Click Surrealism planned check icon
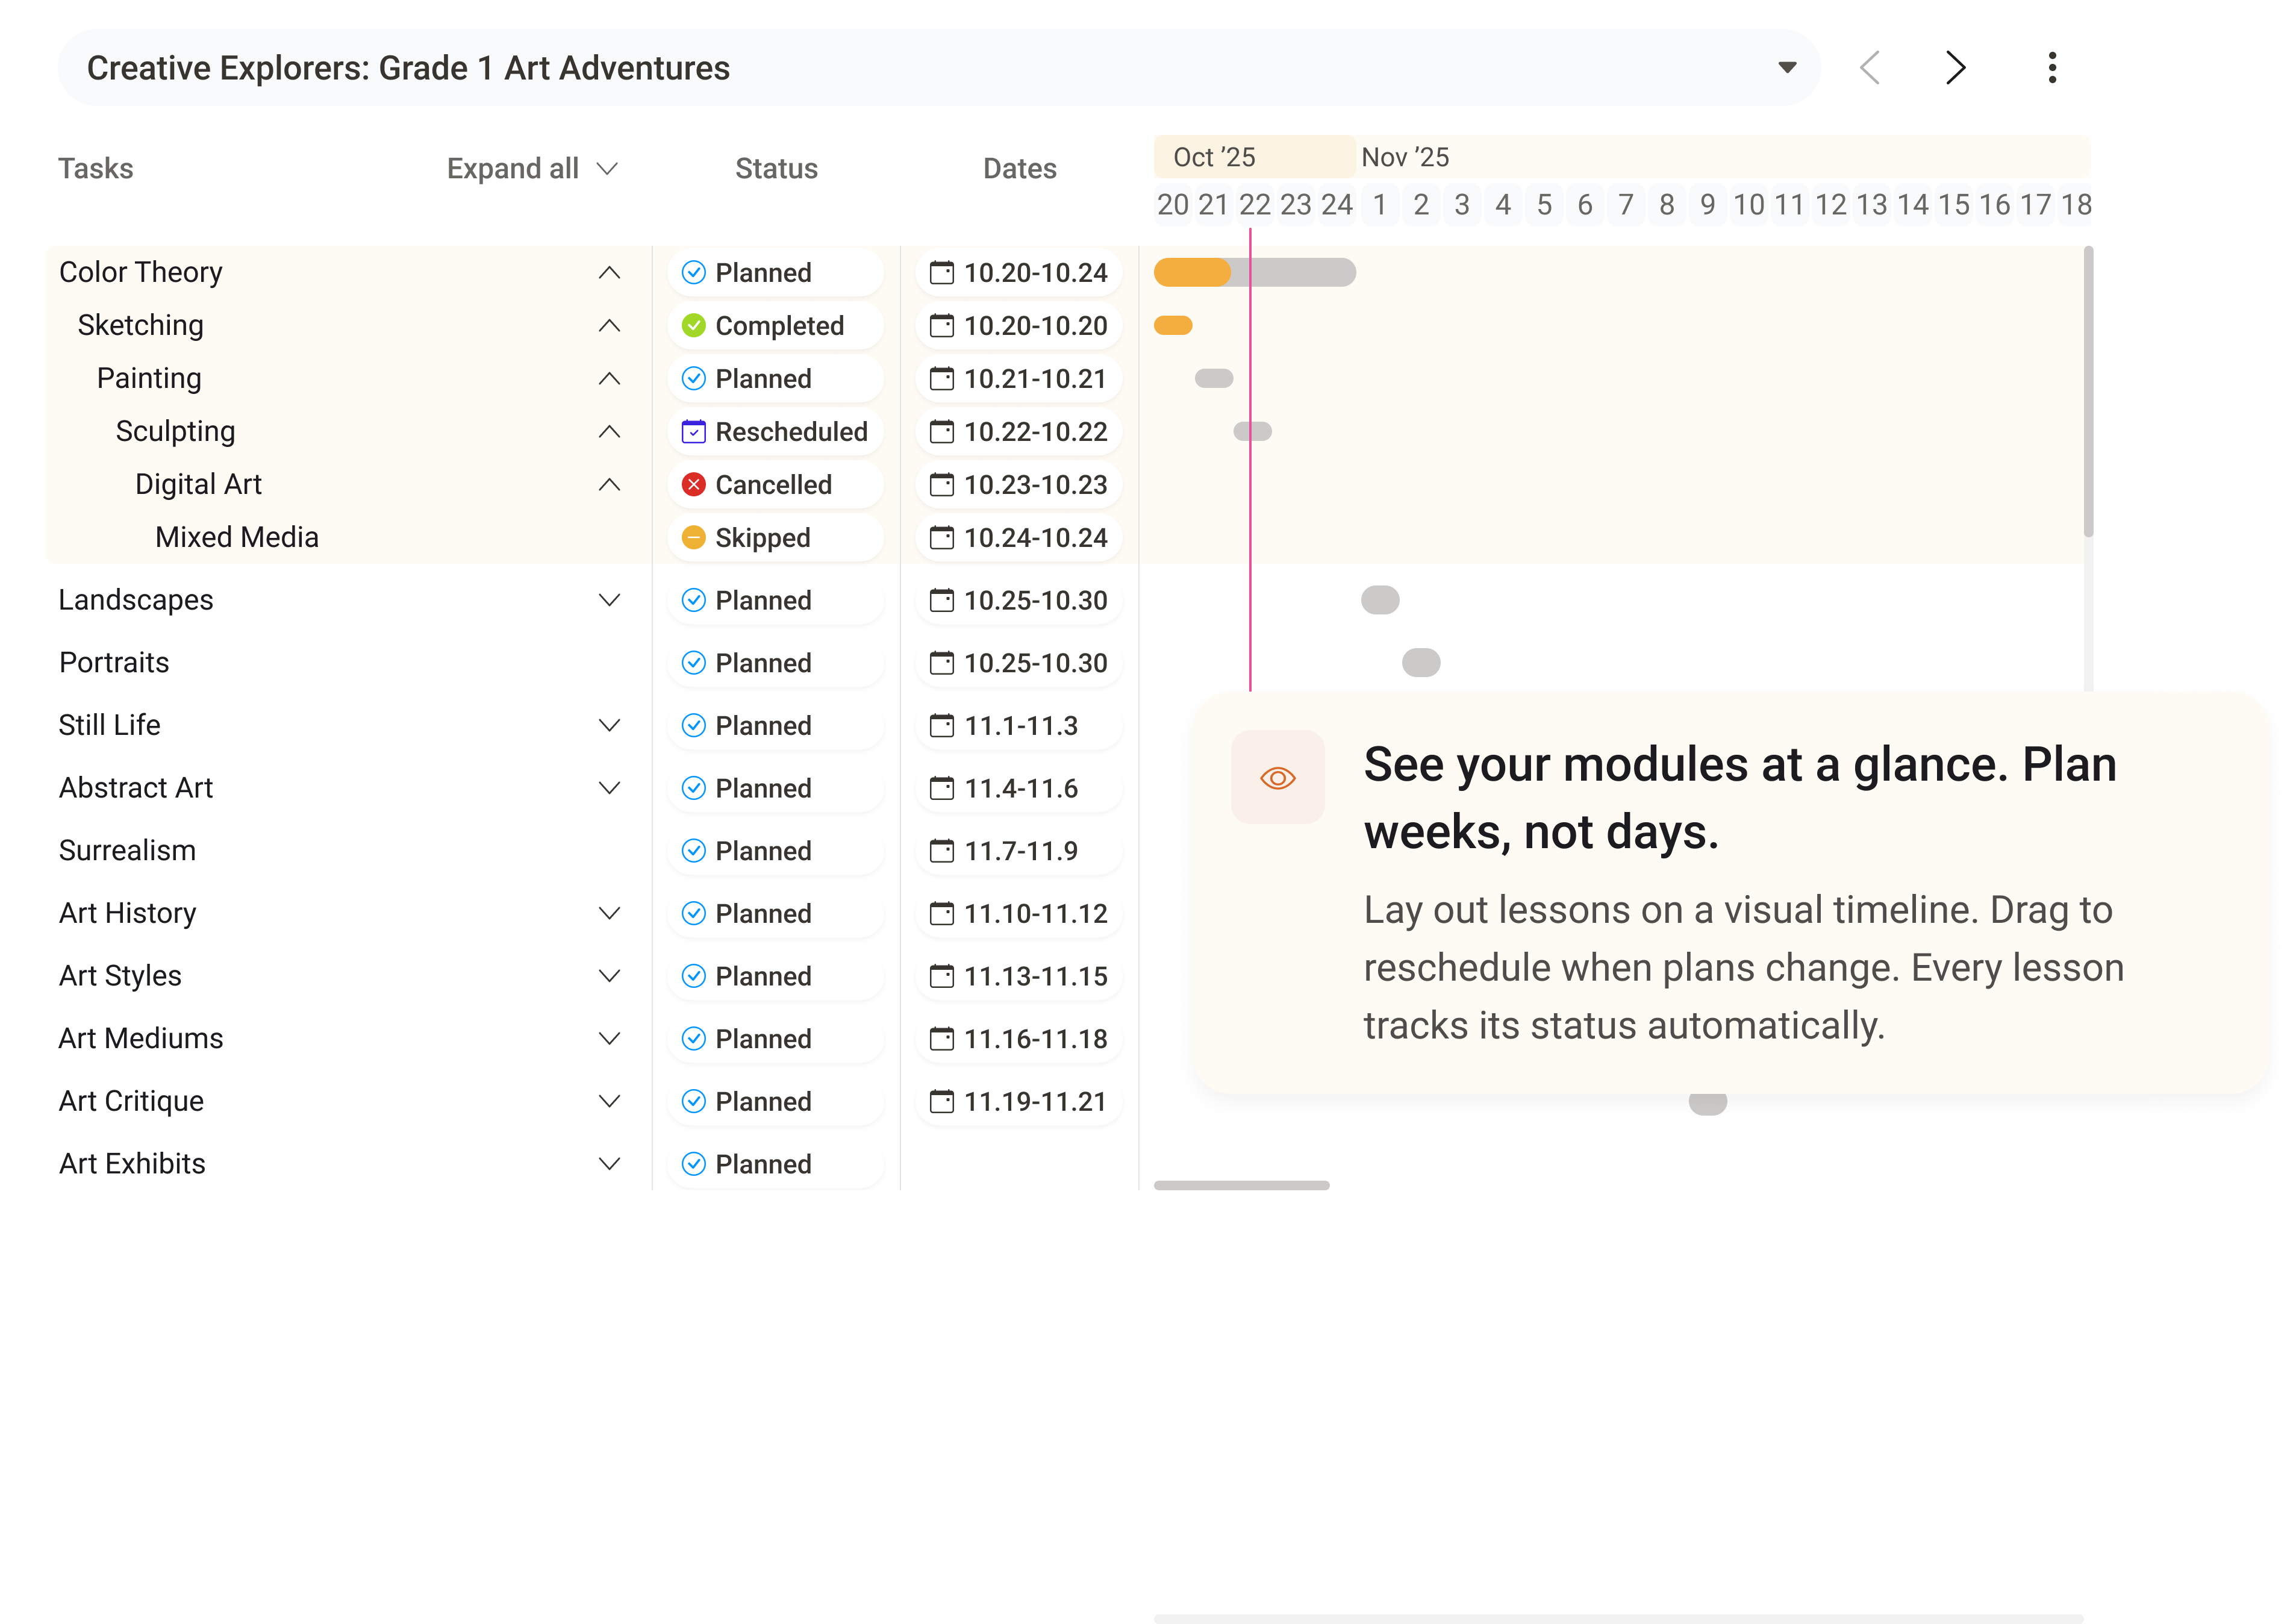2296x1624 pixels. 693,851
